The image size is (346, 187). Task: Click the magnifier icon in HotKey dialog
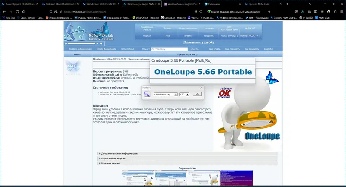pos(147,94)
